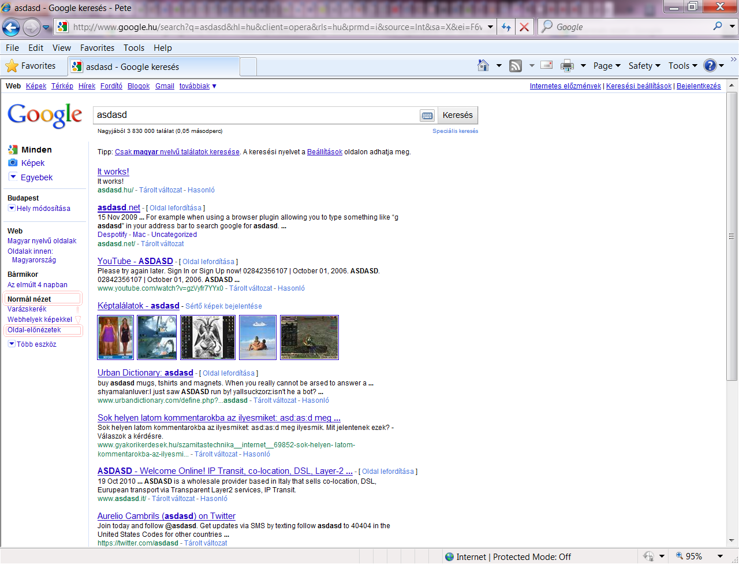Open the Safety command bar menu
This screenshot has height=564, width=739.
644,66
